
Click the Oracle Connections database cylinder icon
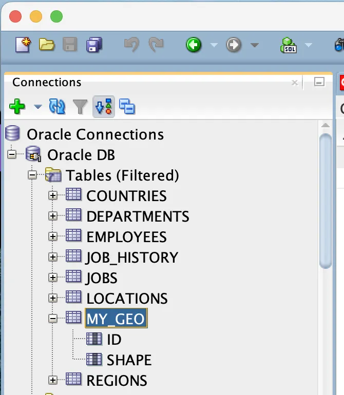point(12,133)
